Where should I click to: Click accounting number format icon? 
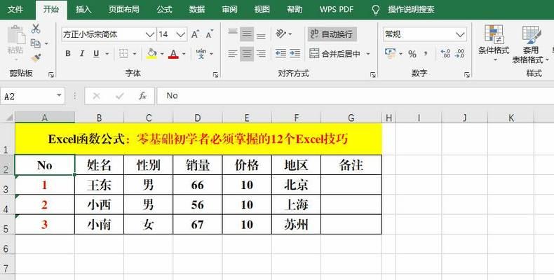[390, 54]
